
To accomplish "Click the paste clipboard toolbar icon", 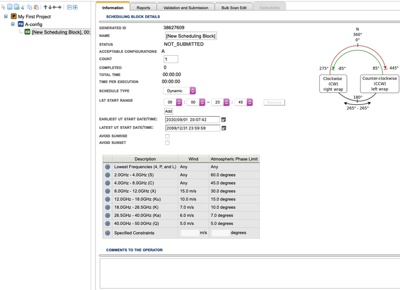I will click(36, 7).
